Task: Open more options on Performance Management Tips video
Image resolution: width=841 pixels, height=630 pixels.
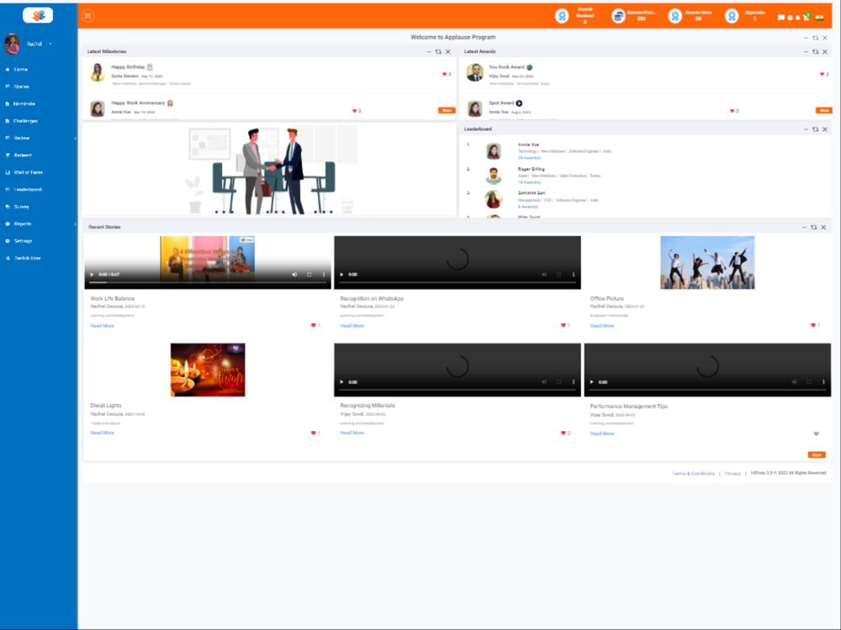Action: point(823,382)
